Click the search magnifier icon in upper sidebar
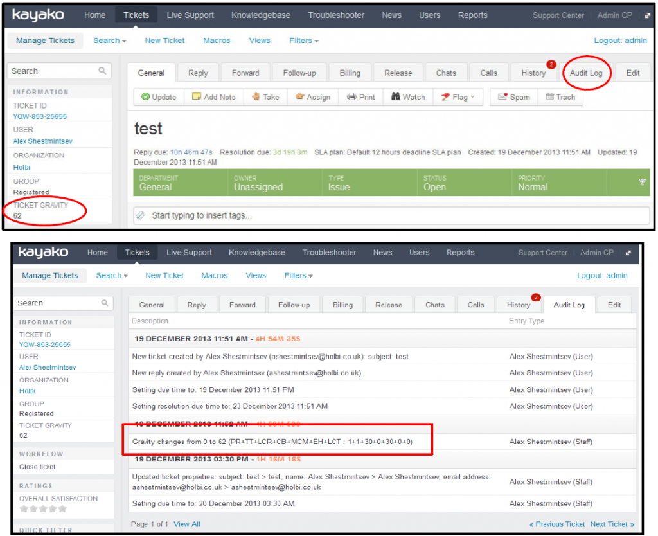The width and height of the screenshot is (658, 536). click(102, 71)
